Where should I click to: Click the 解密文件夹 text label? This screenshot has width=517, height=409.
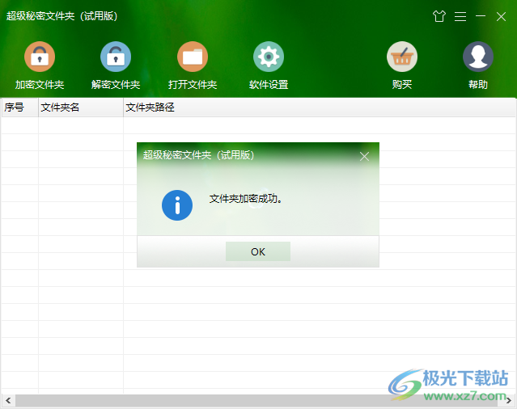[x=116, y=85]
